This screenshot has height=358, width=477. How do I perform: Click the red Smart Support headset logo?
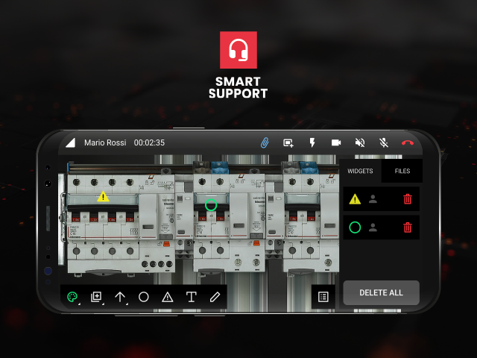(238, 50)
